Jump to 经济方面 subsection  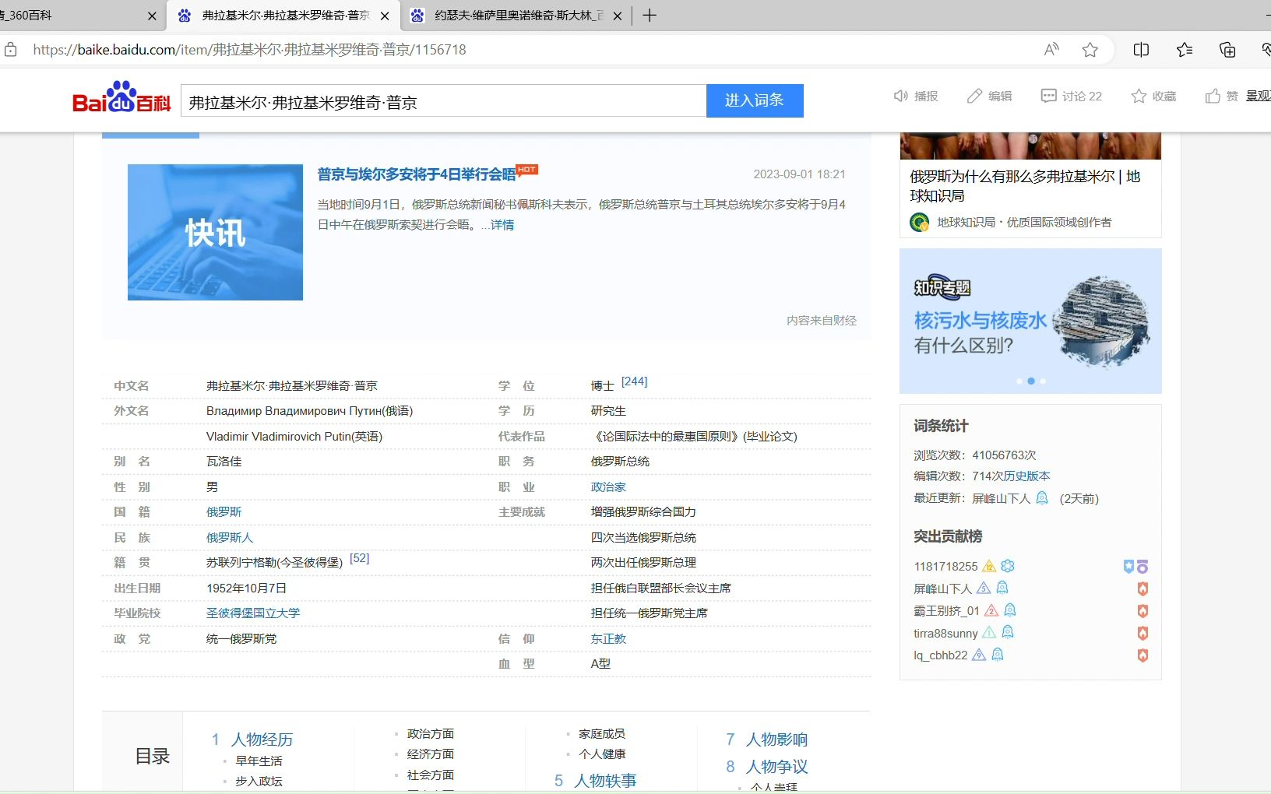431,754
